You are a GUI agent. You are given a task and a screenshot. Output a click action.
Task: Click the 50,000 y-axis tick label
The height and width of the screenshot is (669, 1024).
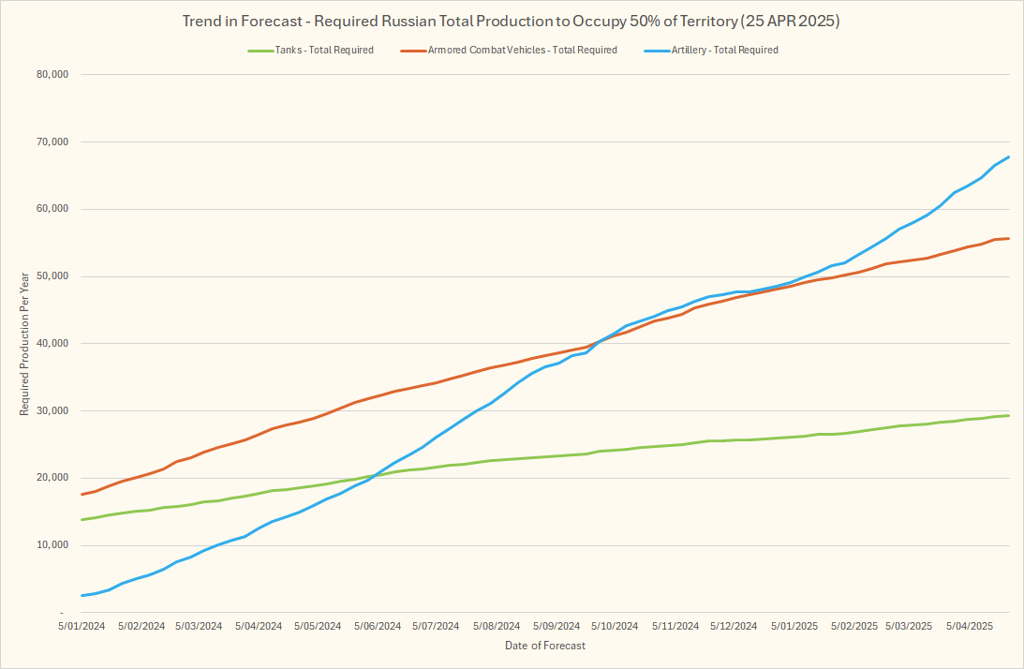pos(52,276)
